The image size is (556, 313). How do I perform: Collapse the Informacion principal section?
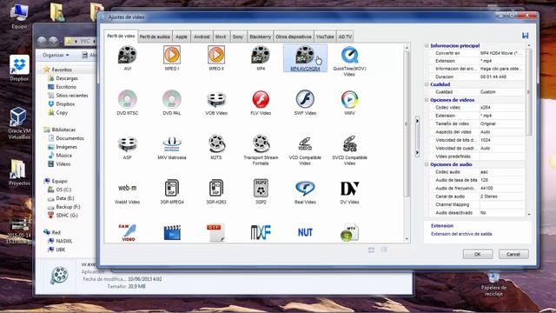(427, 45)
